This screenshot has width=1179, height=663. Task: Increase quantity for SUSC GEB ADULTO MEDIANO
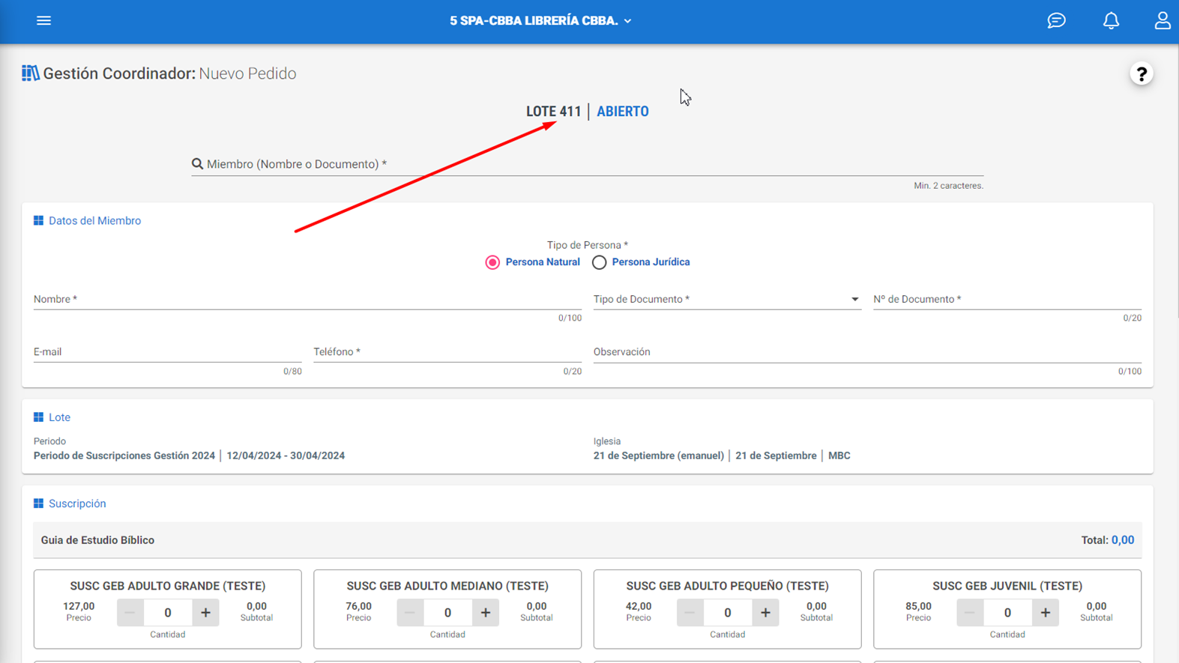tap(486, 613)
